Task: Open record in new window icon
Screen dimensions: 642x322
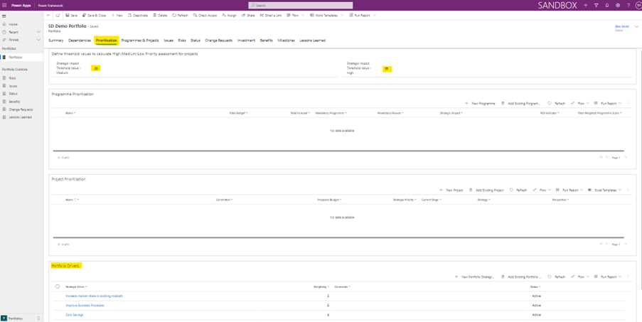Action: 58,15
